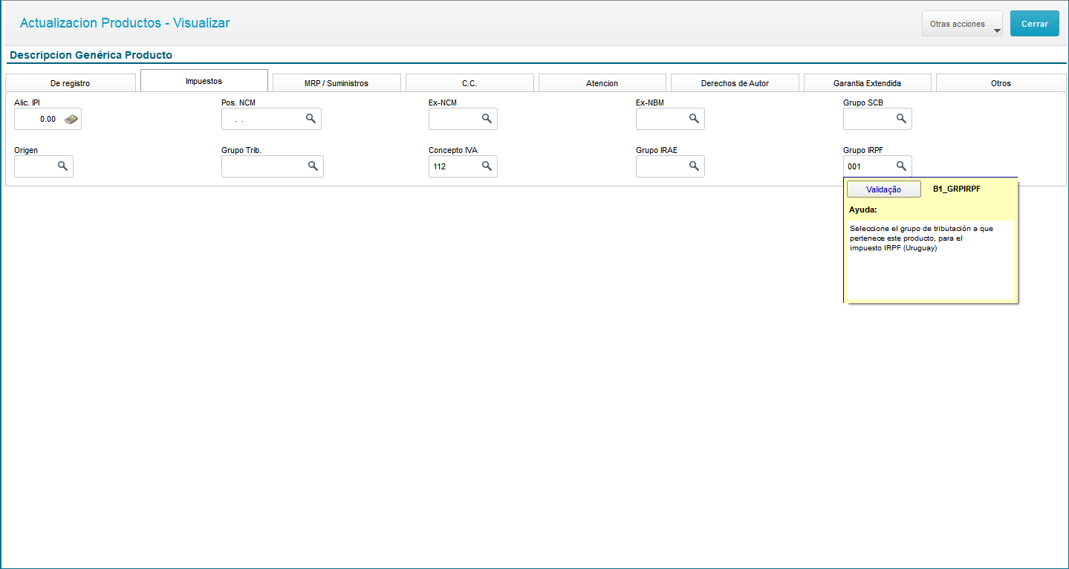Screen dimensions: 1069x569
Task: Click the Ayuda: label in help popup
Action: 863,210
